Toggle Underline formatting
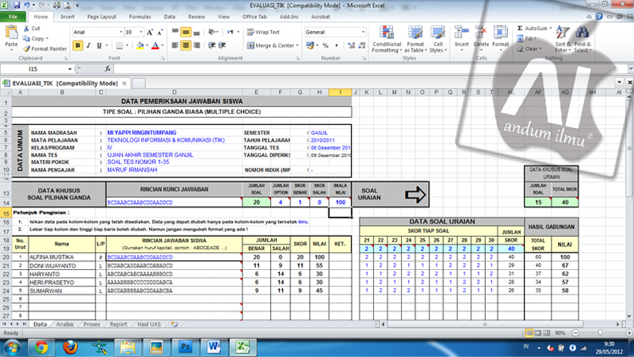This screenshot has width=634, height=357. click(x=98, y=45)
